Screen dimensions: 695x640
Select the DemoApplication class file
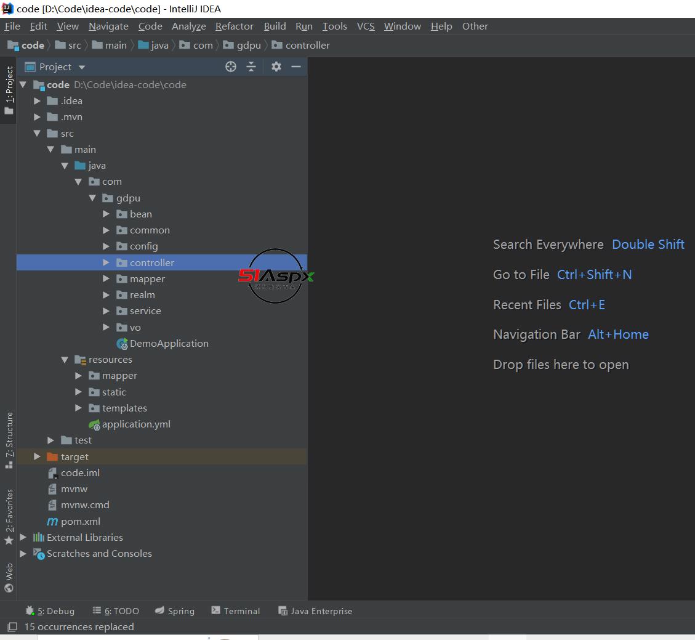coord(169,343)
